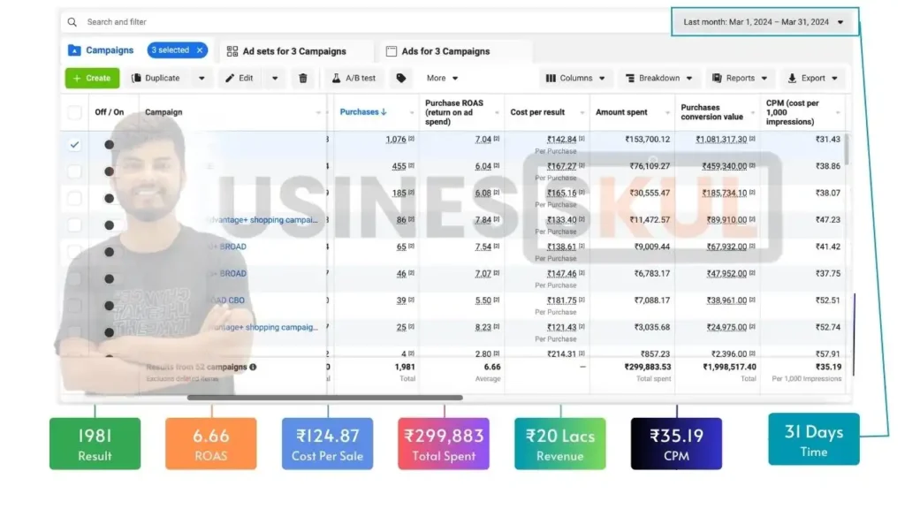Open the Breakdown dropdown

click(658, 79)
